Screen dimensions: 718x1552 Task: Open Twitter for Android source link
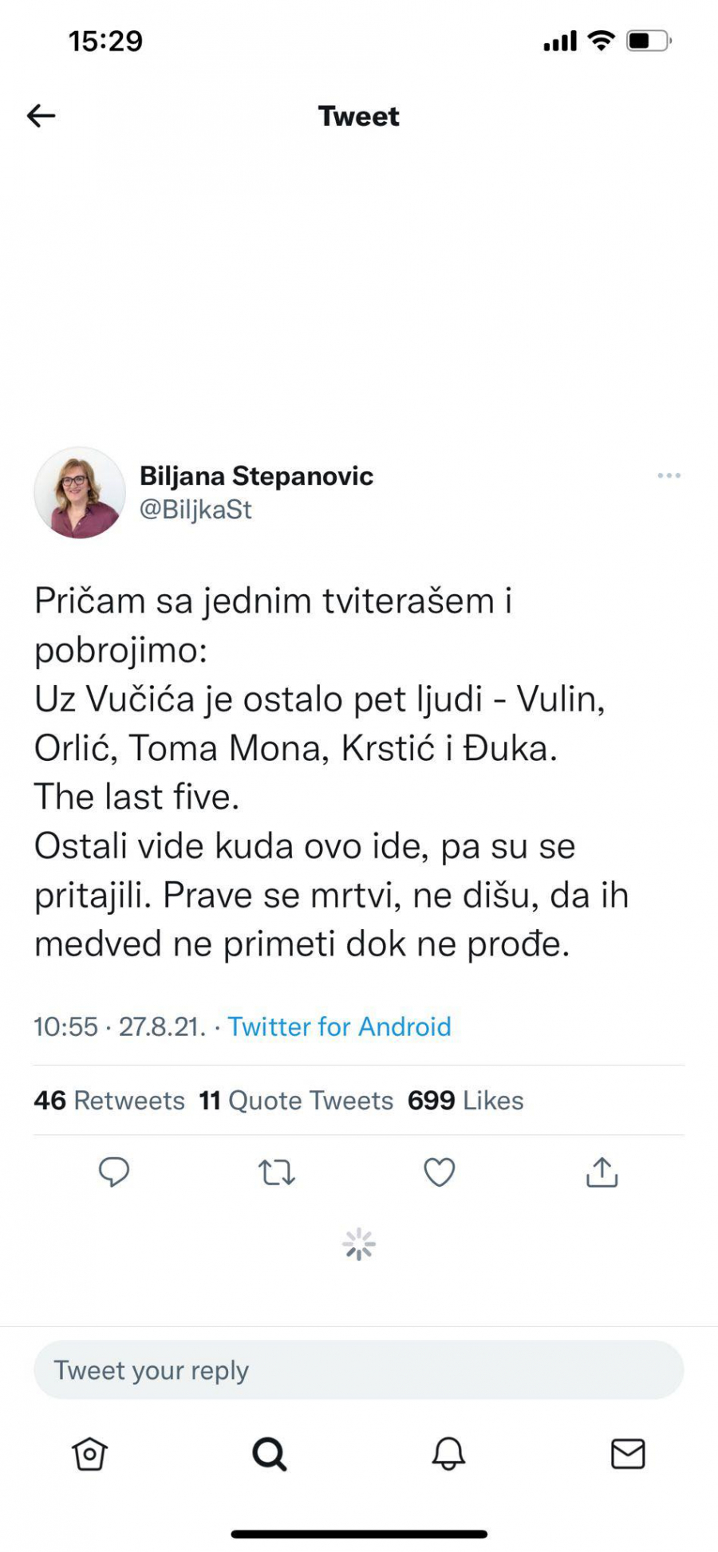pyautogui.click(x=338, y=1027)
